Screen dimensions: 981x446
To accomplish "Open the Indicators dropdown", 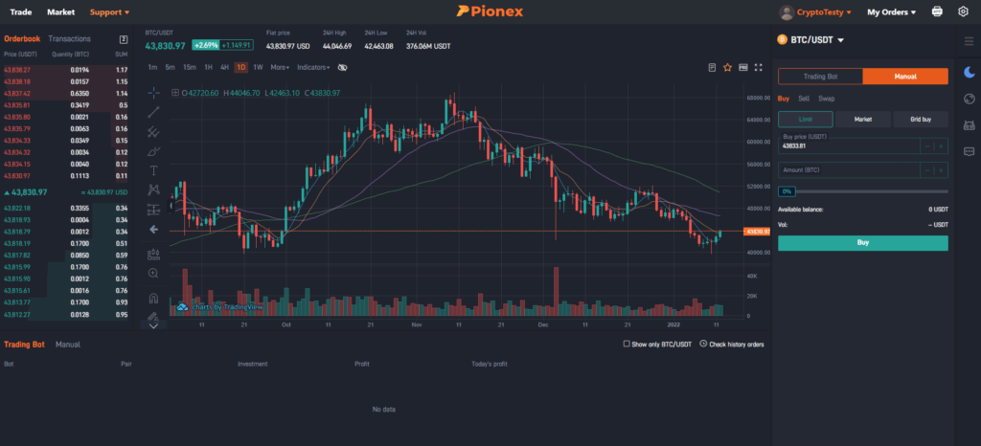I will (x=313, y=67).
